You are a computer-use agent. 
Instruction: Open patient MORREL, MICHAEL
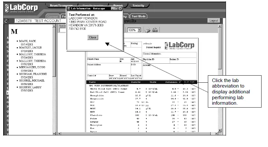(32, 80)
